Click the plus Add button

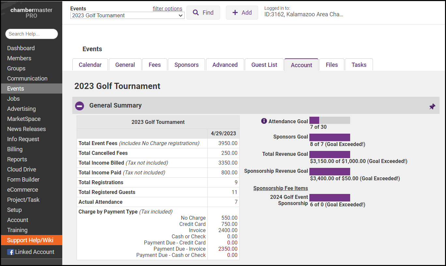(x=242, y=13)
